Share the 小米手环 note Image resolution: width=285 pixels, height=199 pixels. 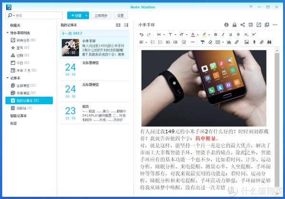[x=243, y=25]
